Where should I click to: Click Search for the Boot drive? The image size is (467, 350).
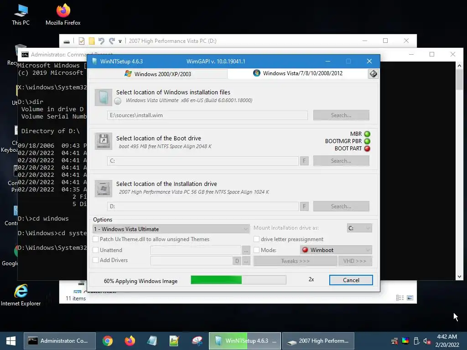tap(341, 161)
